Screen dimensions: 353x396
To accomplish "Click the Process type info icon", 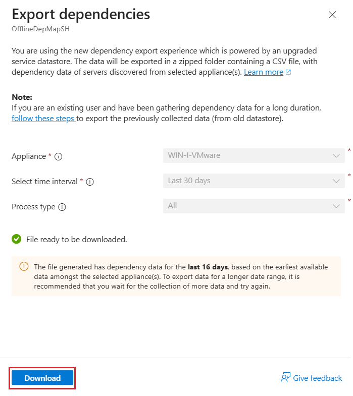I will (62, 207).
